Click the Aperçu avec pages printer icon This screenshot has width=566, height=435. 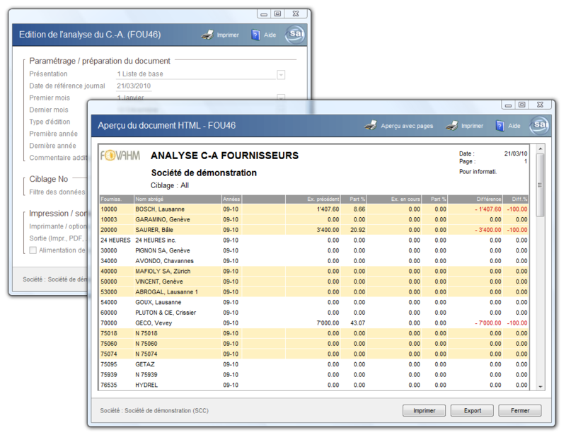tap(369, 126)
